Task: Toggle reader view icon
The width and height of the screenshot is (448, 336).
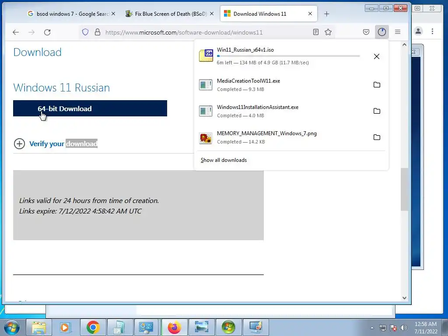Action: click(x=316, y=32)
